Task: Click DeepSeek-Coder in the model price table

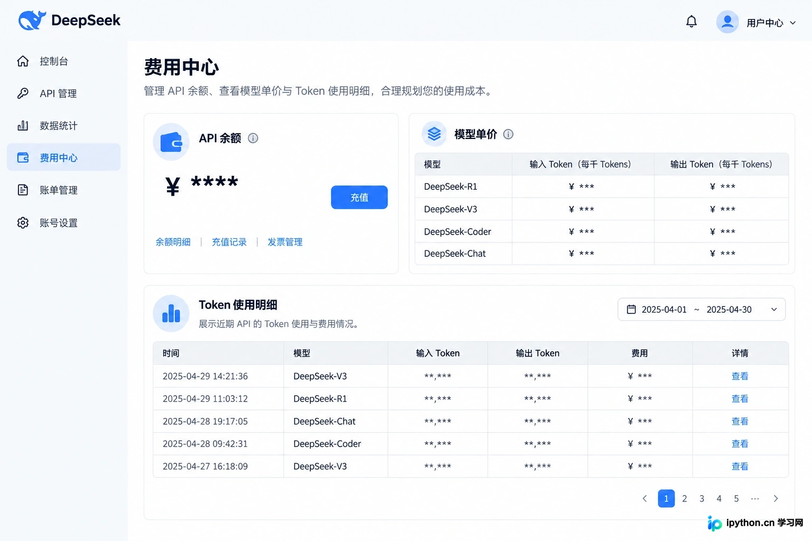Action: 458,232
